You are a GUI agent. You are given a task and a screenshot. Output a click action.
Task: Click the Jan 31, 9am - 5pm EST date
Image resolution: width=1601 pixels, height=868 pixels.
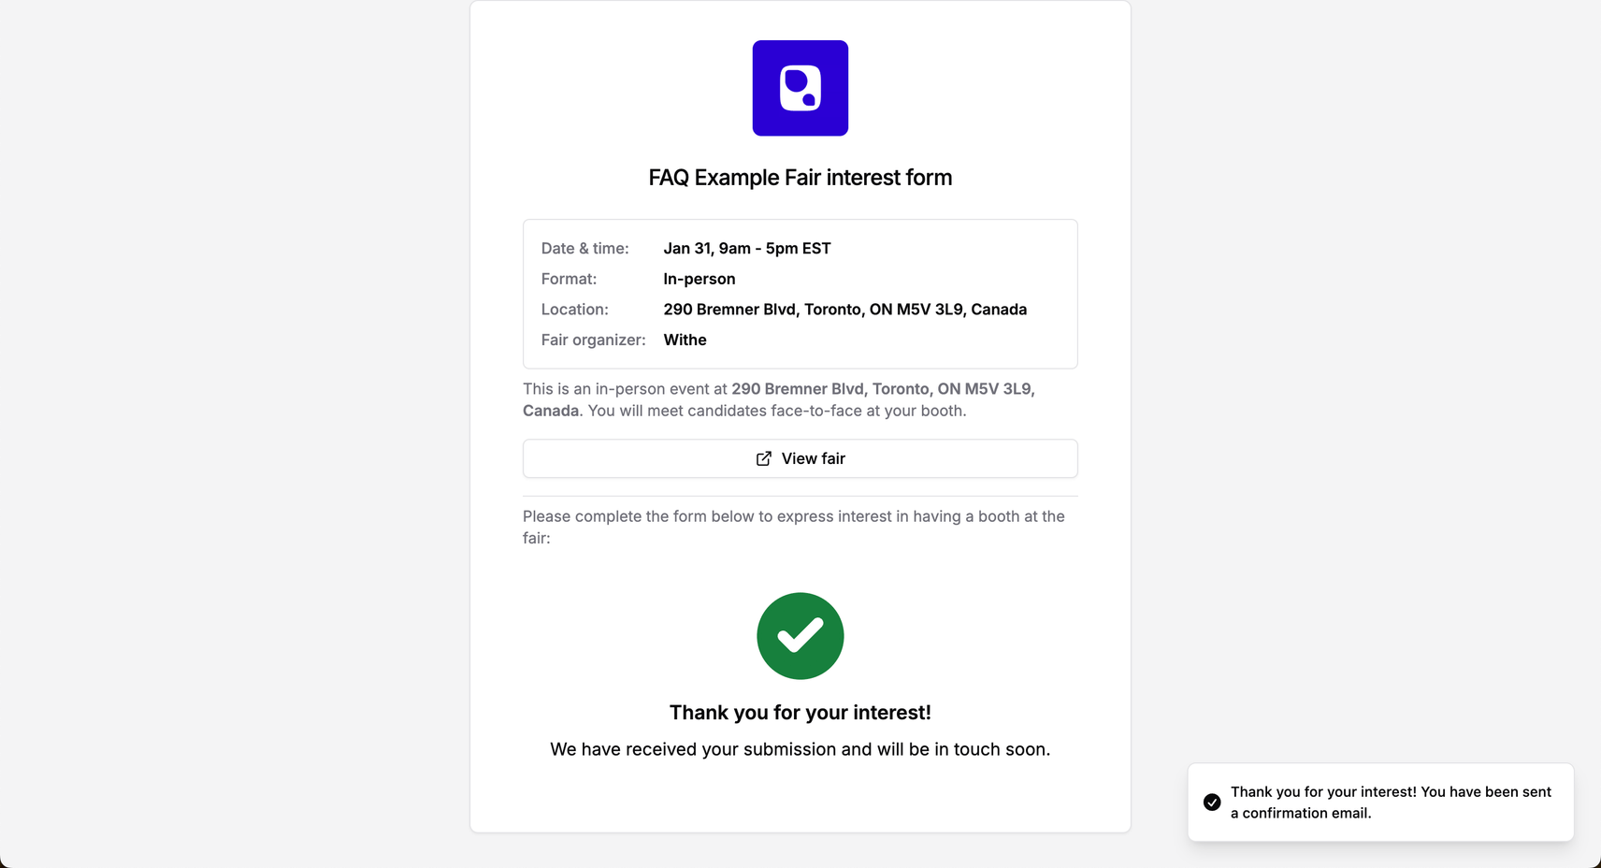[747, 248]
